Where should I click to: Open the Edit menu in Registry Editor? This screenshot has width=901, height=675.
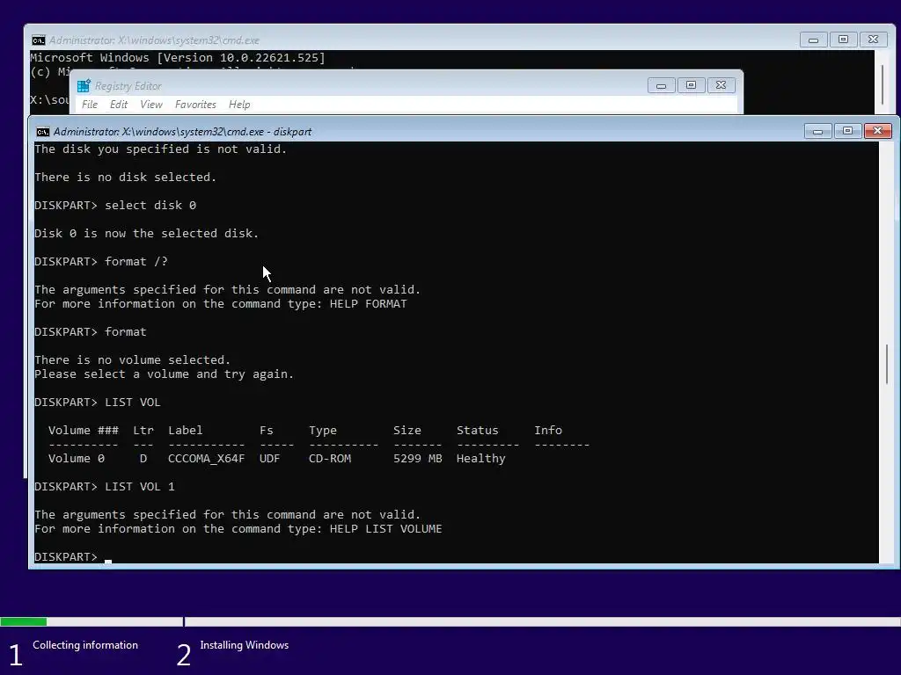[x=119, y=105]
